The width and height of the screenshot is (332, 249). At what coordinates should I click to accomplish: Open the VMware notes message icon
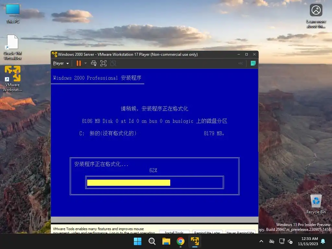click(253, 63)
